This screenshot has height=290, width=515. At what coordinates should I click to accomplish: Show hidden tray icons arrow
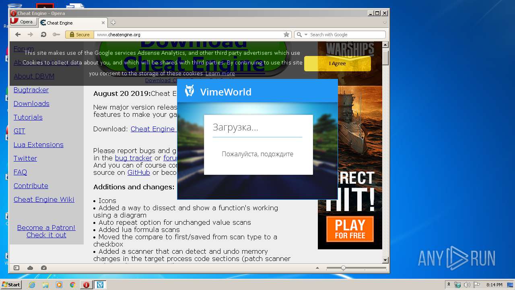(449, 284)
